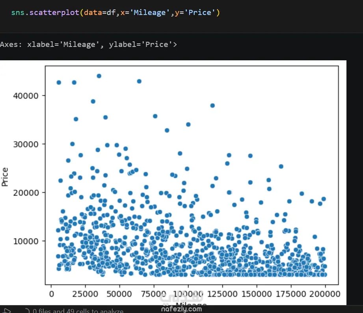This screenshot has width=363, height=313.
Task: Click the loading spinner icon in status bar
Action: (x=27, y=311)
